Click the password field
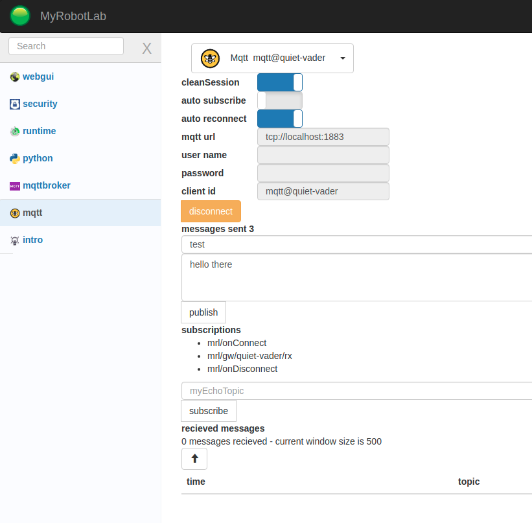This screenshot has width=532, height=523. (323, 173)
